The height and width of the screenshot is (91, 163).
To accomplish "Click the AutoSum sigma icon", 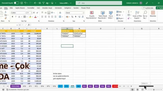I will [129, 12].
